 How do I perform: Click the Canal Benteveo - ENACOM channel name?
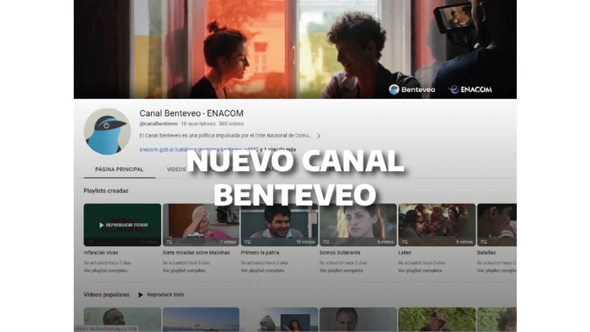tap(191, 113)
